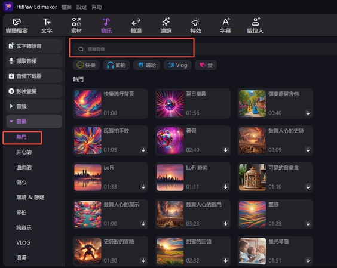The height and width of the screenshot is (268, 337).
Task: Preview the 快樂流行背景 thumbnail
Action: pyautogui.click(x=88, y=103)
